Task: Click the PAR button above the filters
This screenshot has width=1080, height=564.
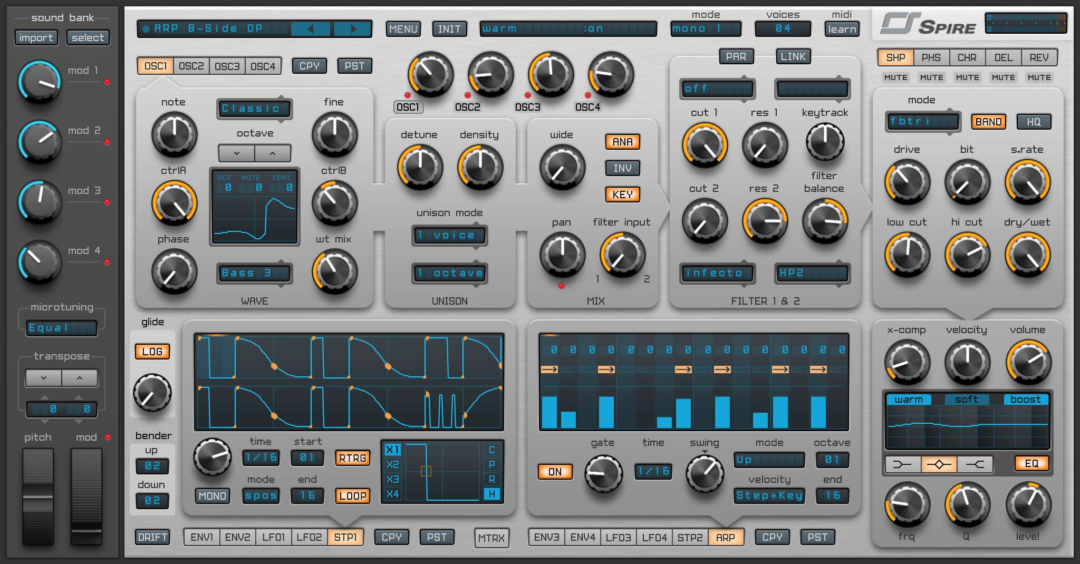Action: (x=737, y=56)
